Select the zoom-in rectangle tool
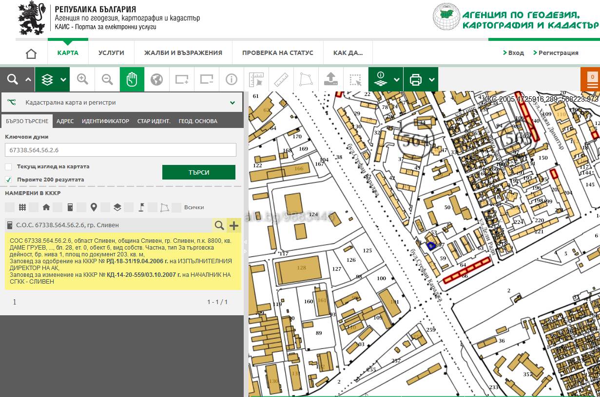600x397 pixels. 182,79
